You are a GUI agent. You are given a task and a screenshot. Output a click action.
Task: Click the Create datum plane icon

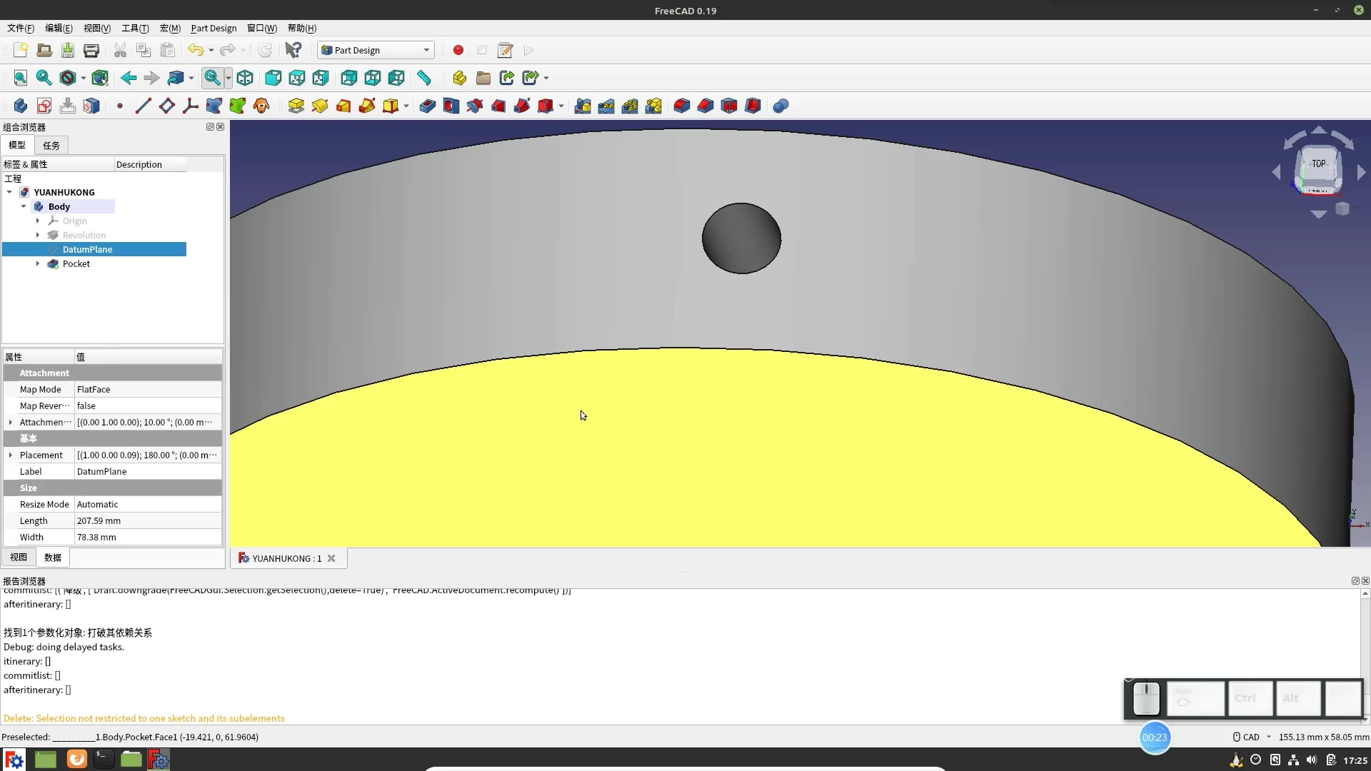pyautogui.click(x=166, y=106)
